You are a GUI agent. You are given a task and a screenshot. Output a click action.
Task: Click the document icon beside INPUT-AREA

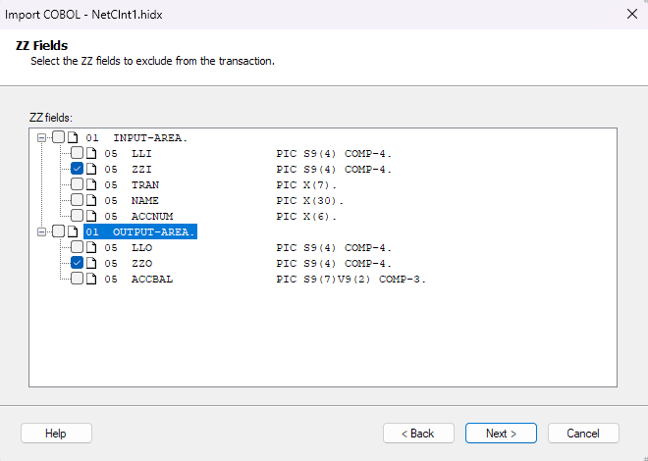click(73, 137)
